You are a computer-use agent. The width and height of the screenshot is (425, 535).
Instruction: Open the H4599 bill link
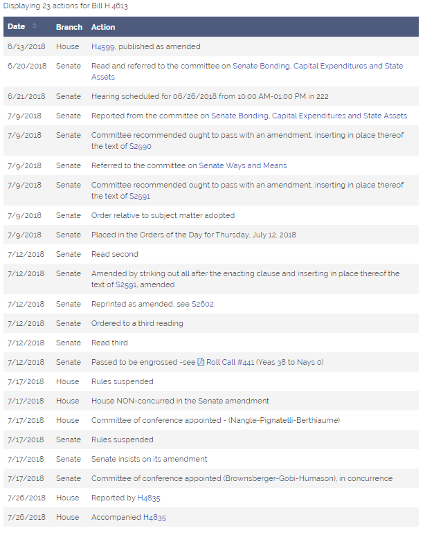[102, 47]
